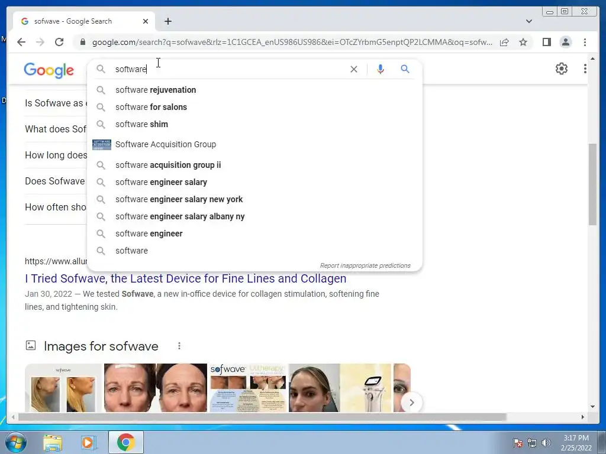Click the https://www.allur result URL text
606x454 pixels.
pos(56,261)
